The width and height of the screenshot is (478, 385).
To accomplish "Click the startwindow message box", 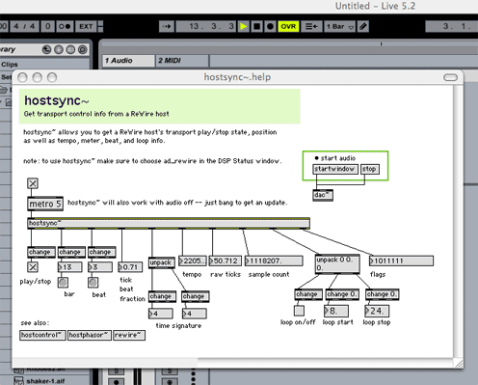I will pyautogui.click(x=335, y=169).
